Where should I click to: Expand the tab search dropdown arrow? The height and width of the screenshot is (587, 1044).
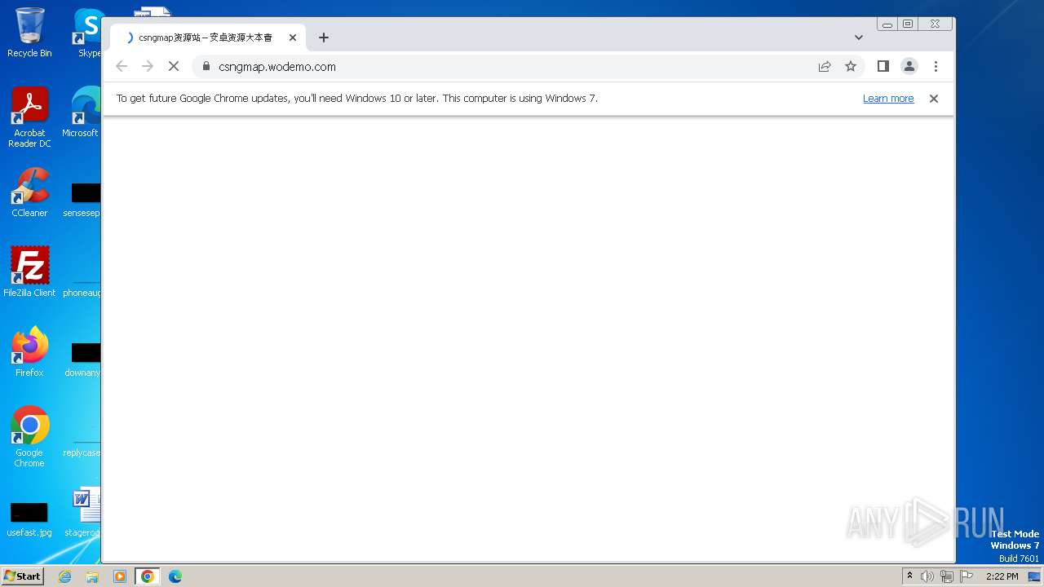click(x=858, y=38)
